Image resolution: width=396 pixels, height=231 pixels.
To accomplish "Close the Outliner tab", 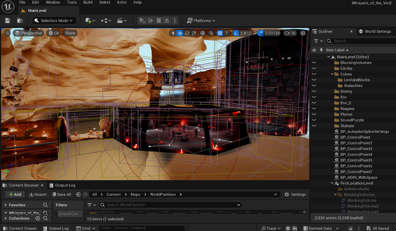I will (x=352, y=32).
